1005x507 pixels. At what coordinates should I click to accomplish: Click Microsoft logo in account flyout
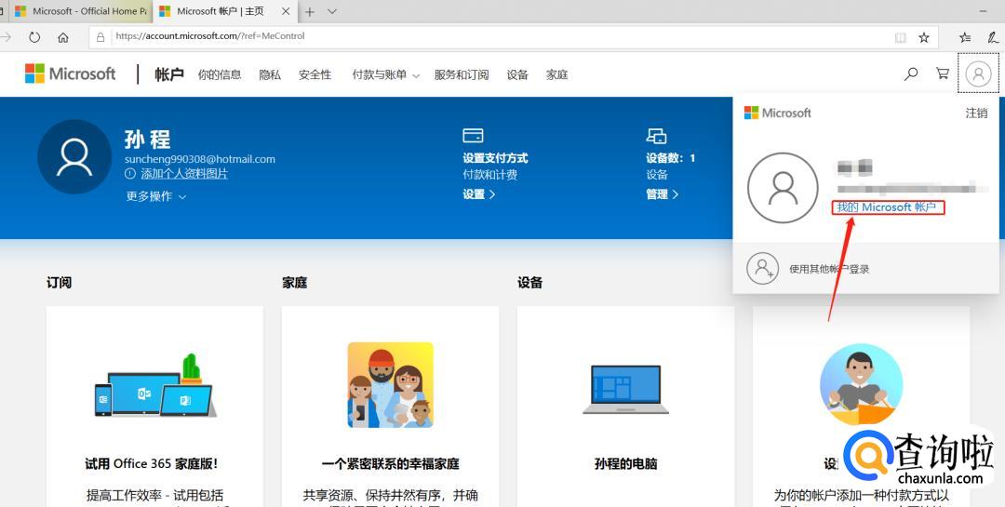click(777, 113)
